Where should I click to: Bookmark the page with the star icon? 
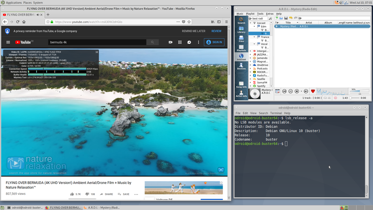pos(189,22)
